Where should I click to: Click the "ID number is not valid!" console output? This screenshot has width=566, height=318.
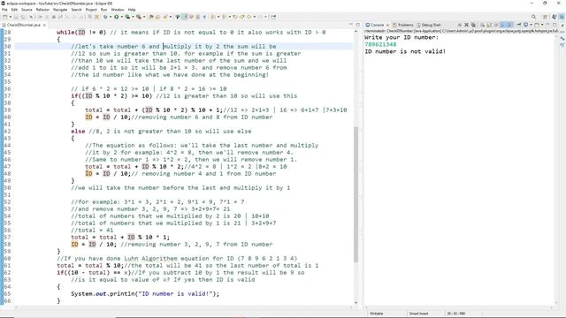pyautogui.click(x=405, y=51)
